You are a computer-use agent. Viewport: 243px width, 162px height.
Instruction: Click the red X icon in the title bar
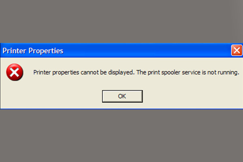237,50
